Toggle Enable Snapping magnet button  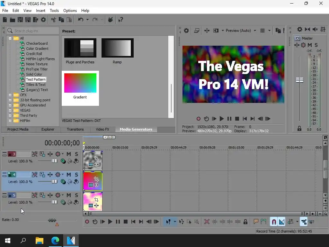click(274, 222)
